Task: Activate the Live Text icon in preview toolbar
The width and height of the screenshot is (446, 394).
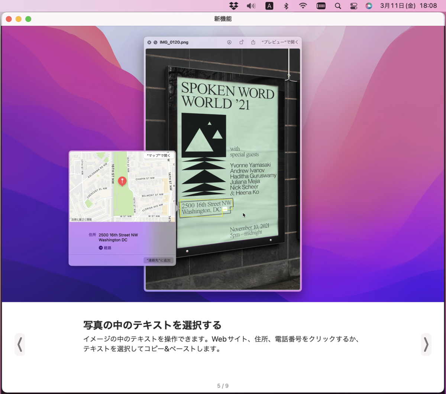Action: 229,42
